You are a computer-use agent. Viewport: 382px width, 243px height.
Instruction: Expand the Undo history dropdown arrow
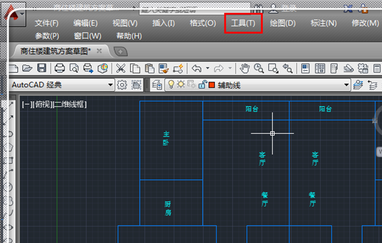(208, 68)
